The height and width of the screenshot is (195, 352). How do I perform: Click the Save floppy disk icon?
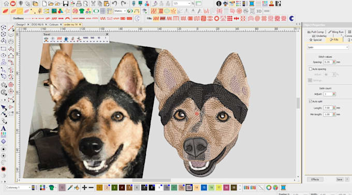click(66, 4)
